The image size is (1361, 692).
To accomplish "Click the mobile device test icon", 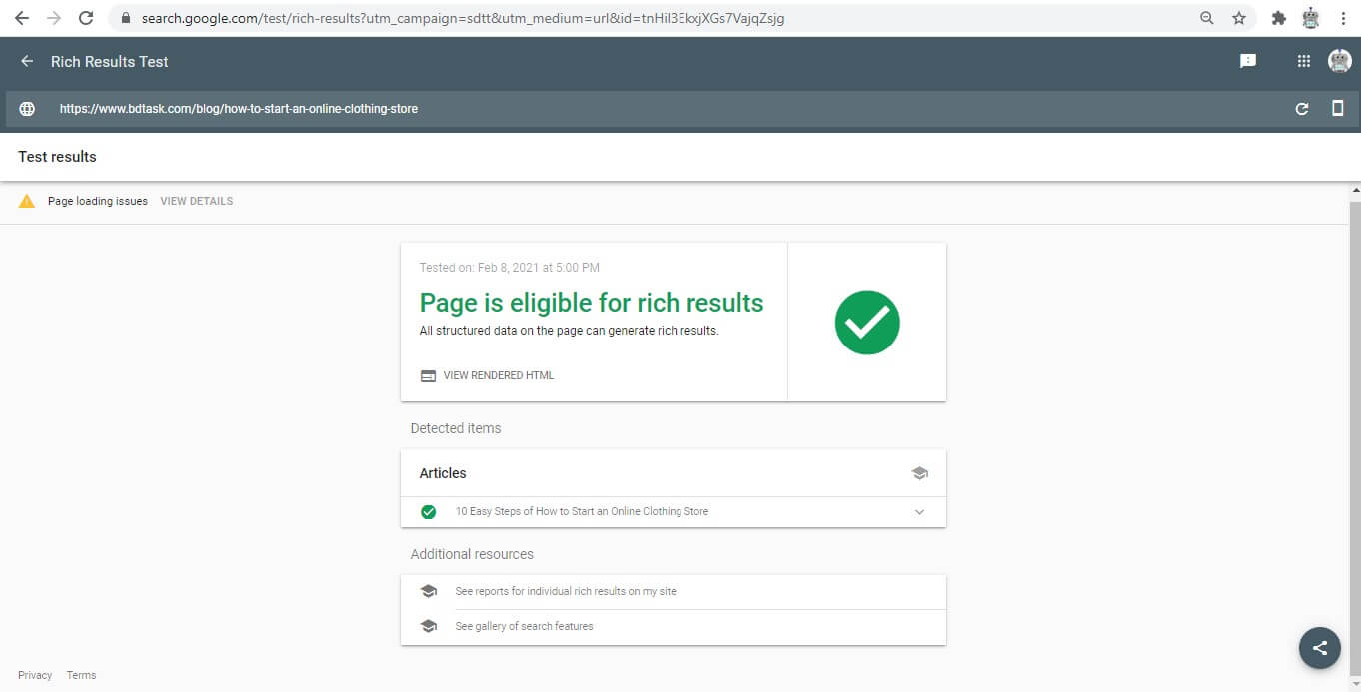I will tap(1337, 108).
